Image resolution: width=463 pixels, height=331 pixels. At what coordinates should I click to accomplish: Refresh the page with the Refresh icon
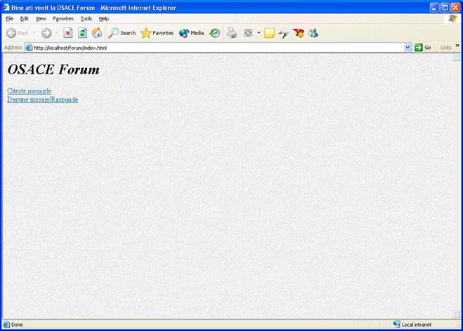82,33
